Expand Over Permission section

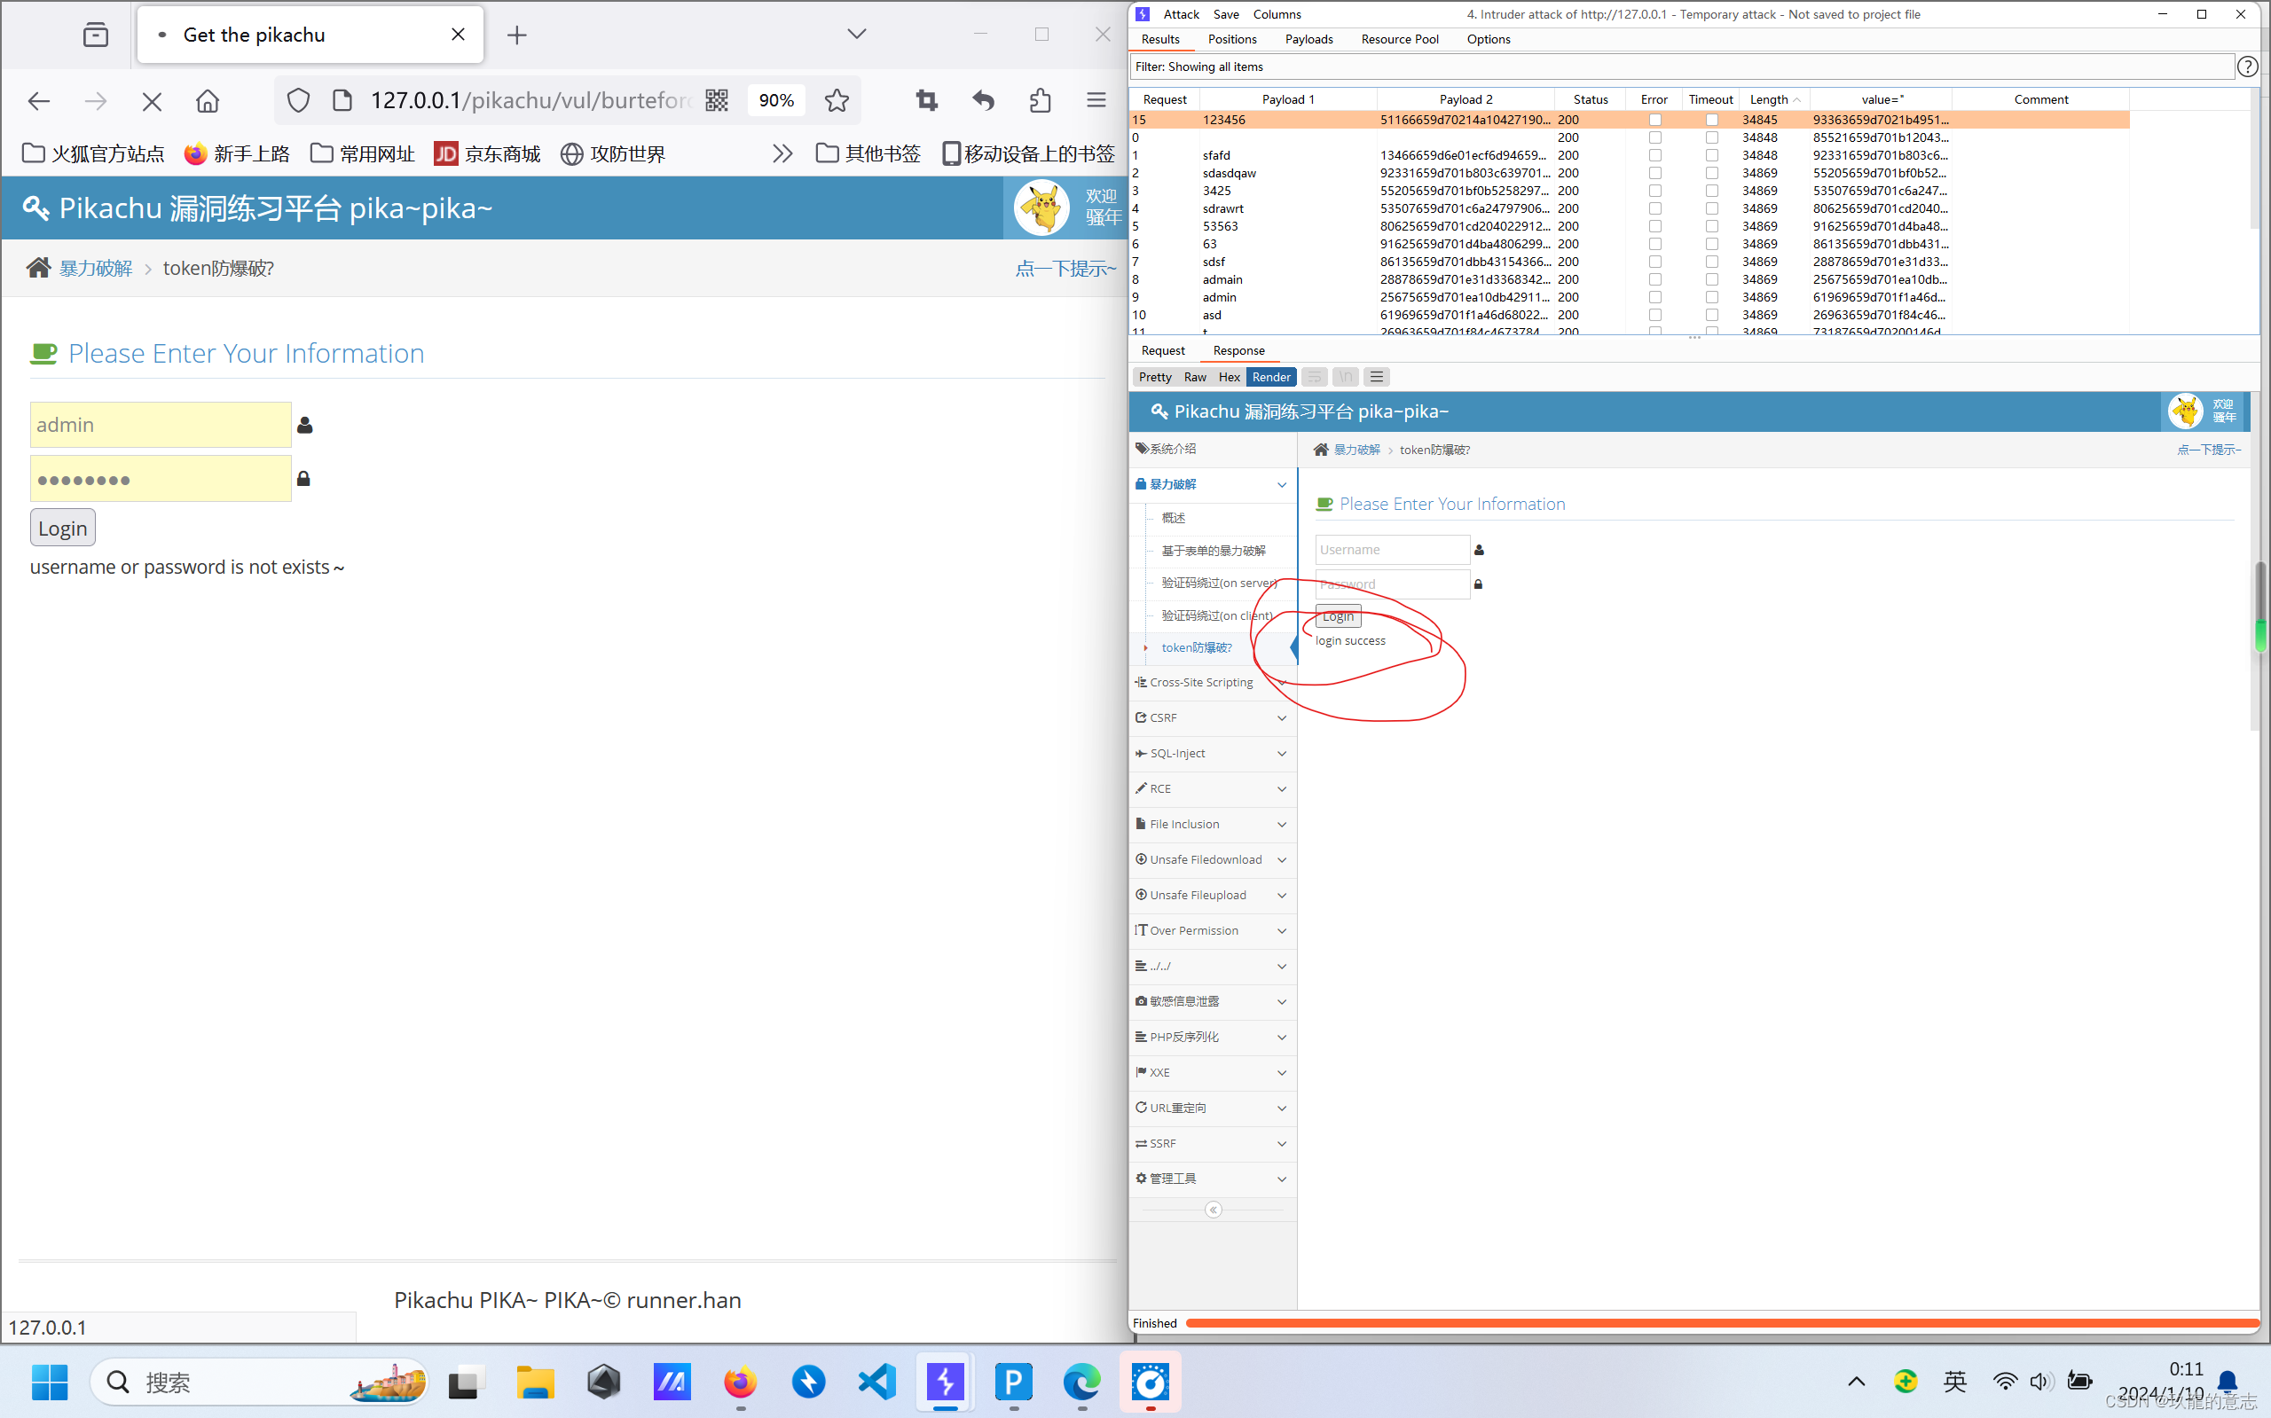(1212, 931)
